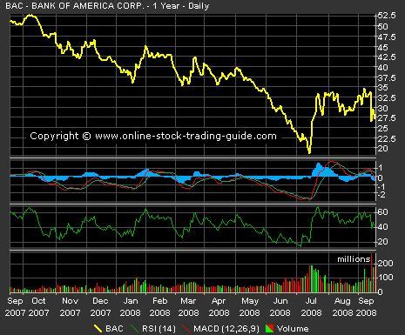Click the 'Apr 2008' x-axis label
The width and height of the screenshot is (405, 335).
(219, 307)
